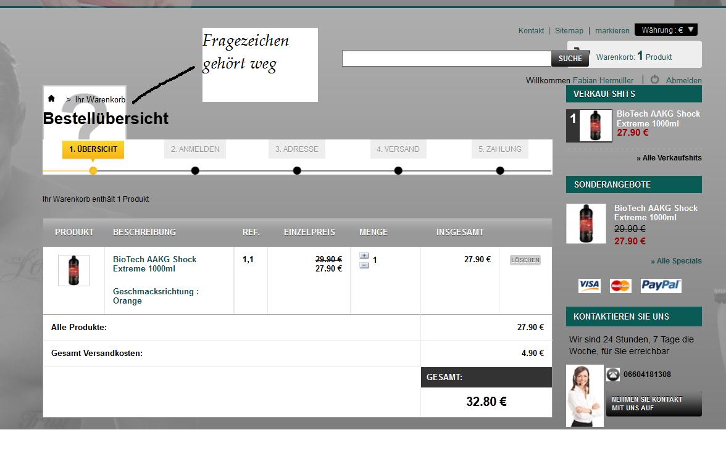Click the Ihr Warenkorb breadcrumb
This screenshot has height=472, width=726.
pos(100,99)
